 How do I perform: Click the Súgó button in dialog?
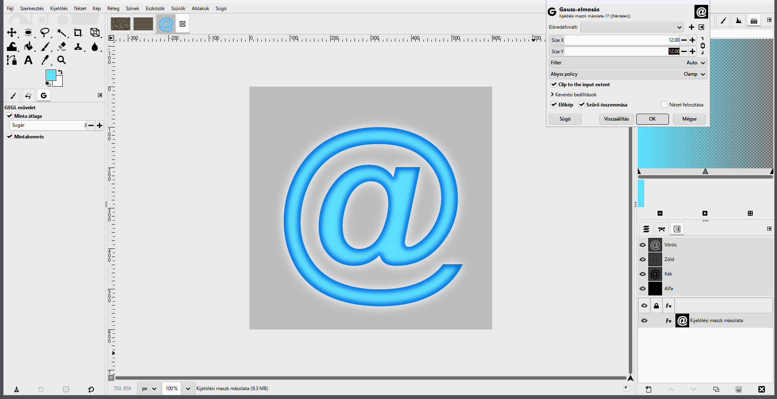click(x=565, y=119)
